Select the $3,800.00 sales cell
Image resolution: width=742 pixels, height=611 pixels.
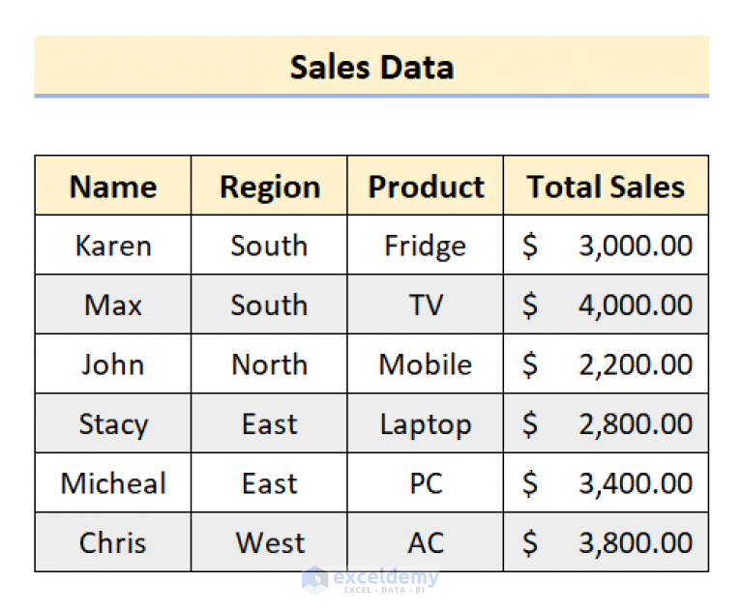tap(607, 542)
